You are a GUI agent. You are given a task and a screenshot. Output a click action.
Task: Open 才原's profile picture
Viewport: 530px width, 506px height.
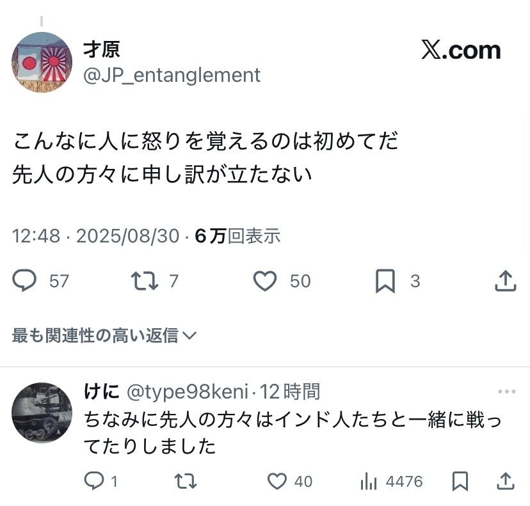tap(42, 62)
